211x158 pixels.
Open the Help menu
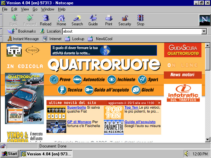62,9
